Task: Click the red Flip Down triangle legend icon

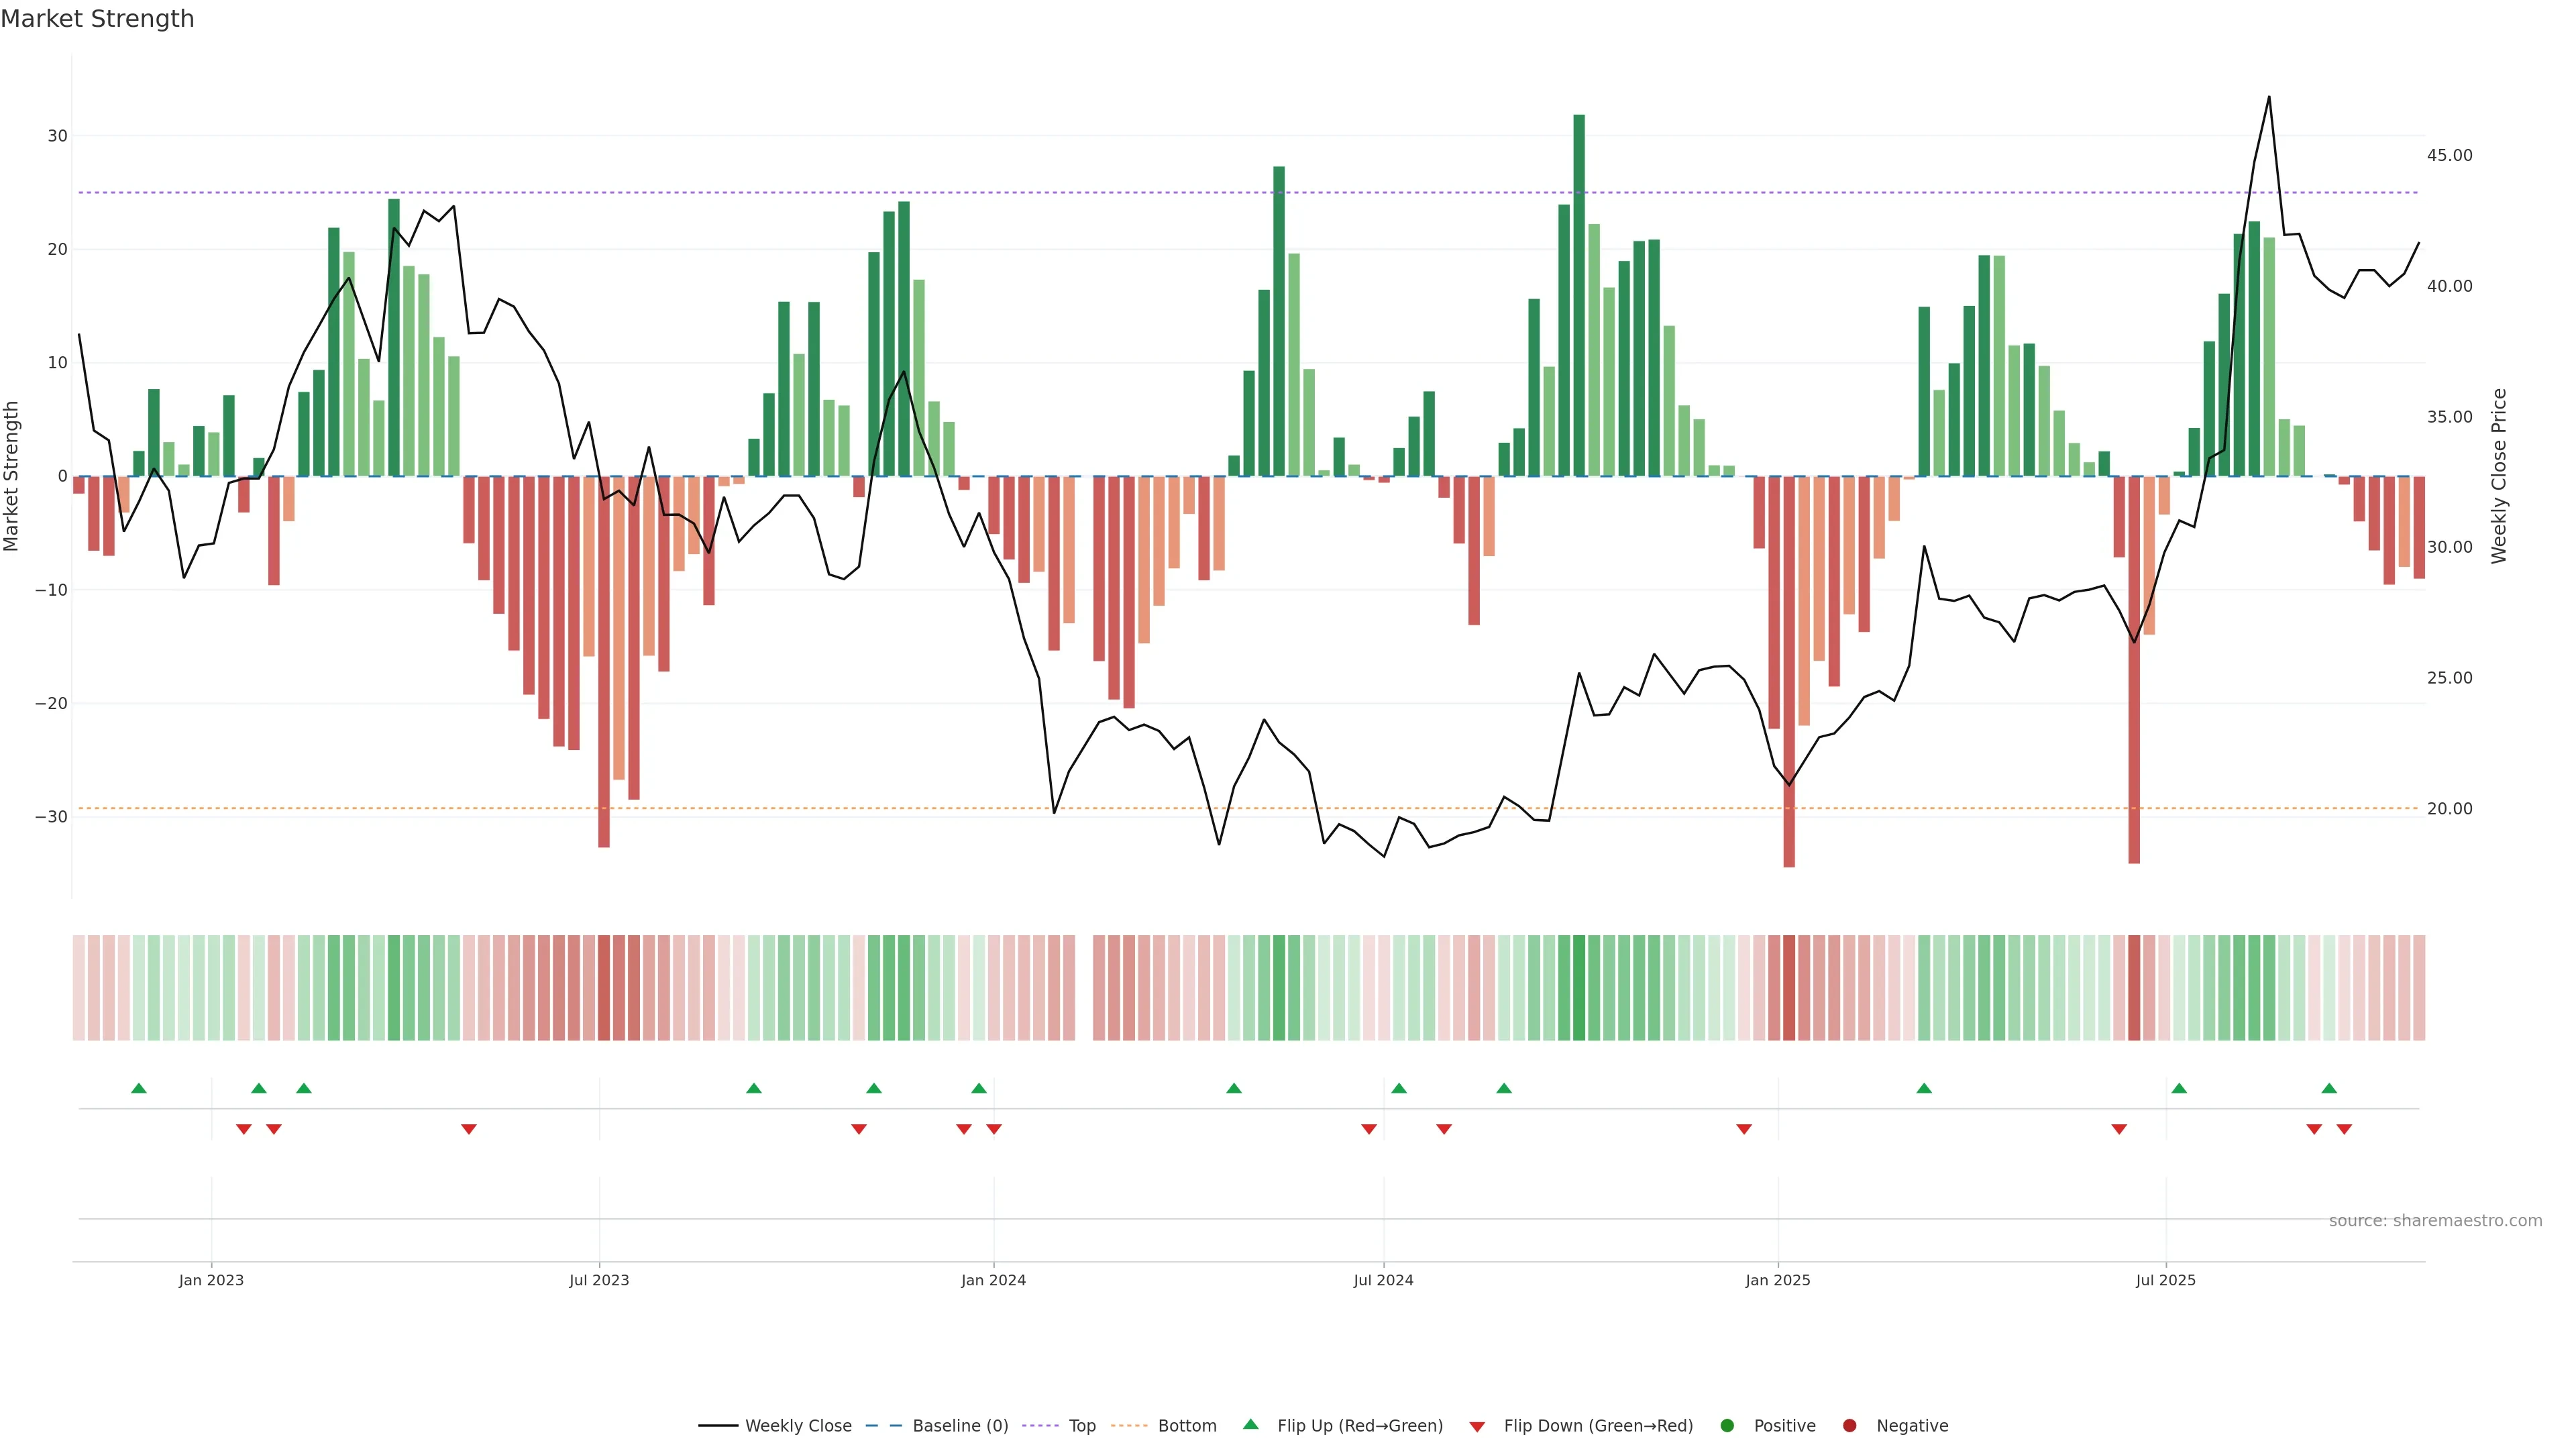Action: pyautogui.click(x=1477, y=1427)
